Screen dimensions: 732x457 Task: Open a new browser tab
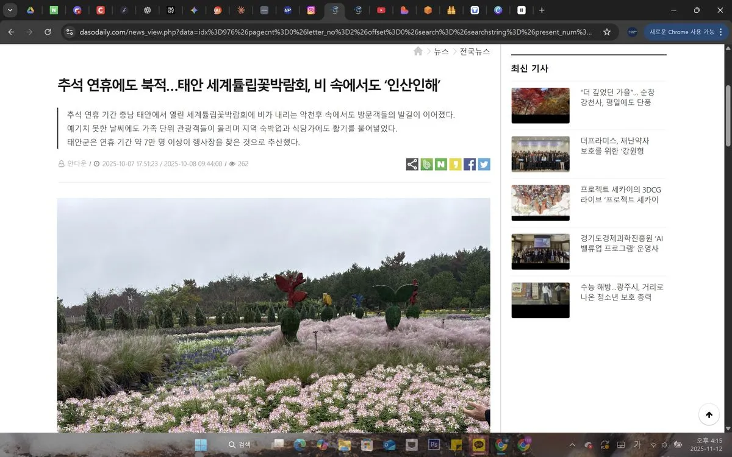coord(542,10)
